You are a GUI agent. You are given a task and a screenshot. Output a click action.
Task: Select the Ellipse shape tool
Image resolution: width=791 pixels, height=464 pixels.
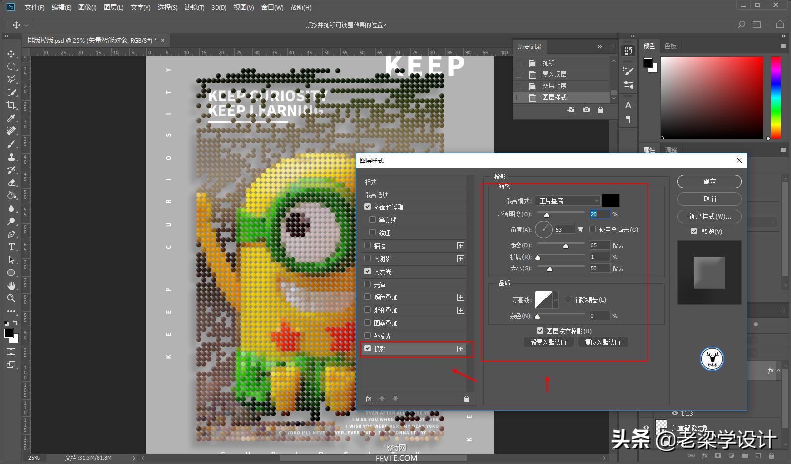(x=11, y=273)
